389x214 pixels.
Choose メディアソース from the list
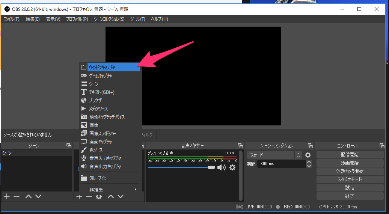coord(110,109)
